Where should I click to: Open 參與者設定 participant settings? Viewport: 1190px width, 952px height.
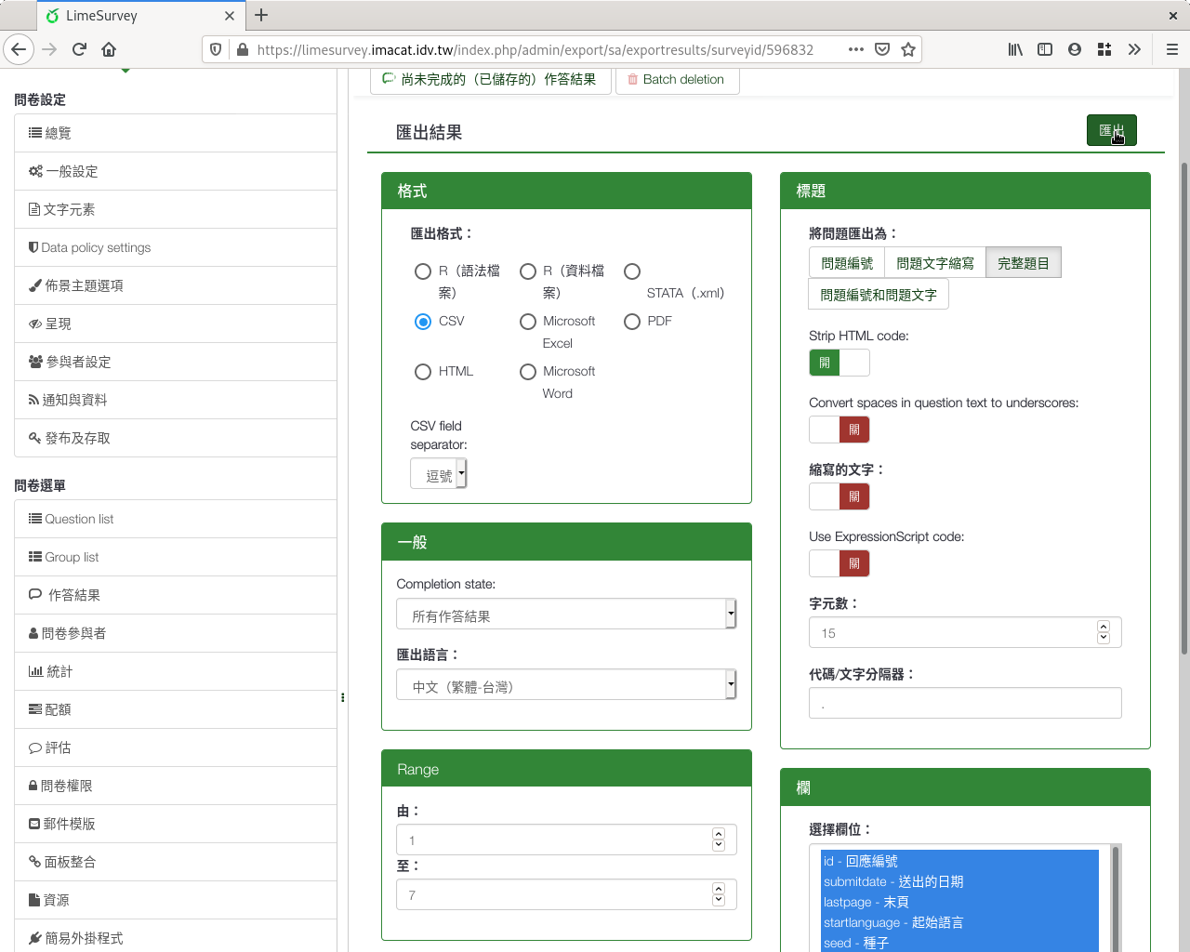click(176, 362)
